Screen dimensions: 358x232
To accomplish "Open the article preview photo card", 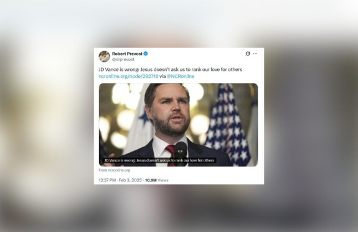I will [178, 125].
